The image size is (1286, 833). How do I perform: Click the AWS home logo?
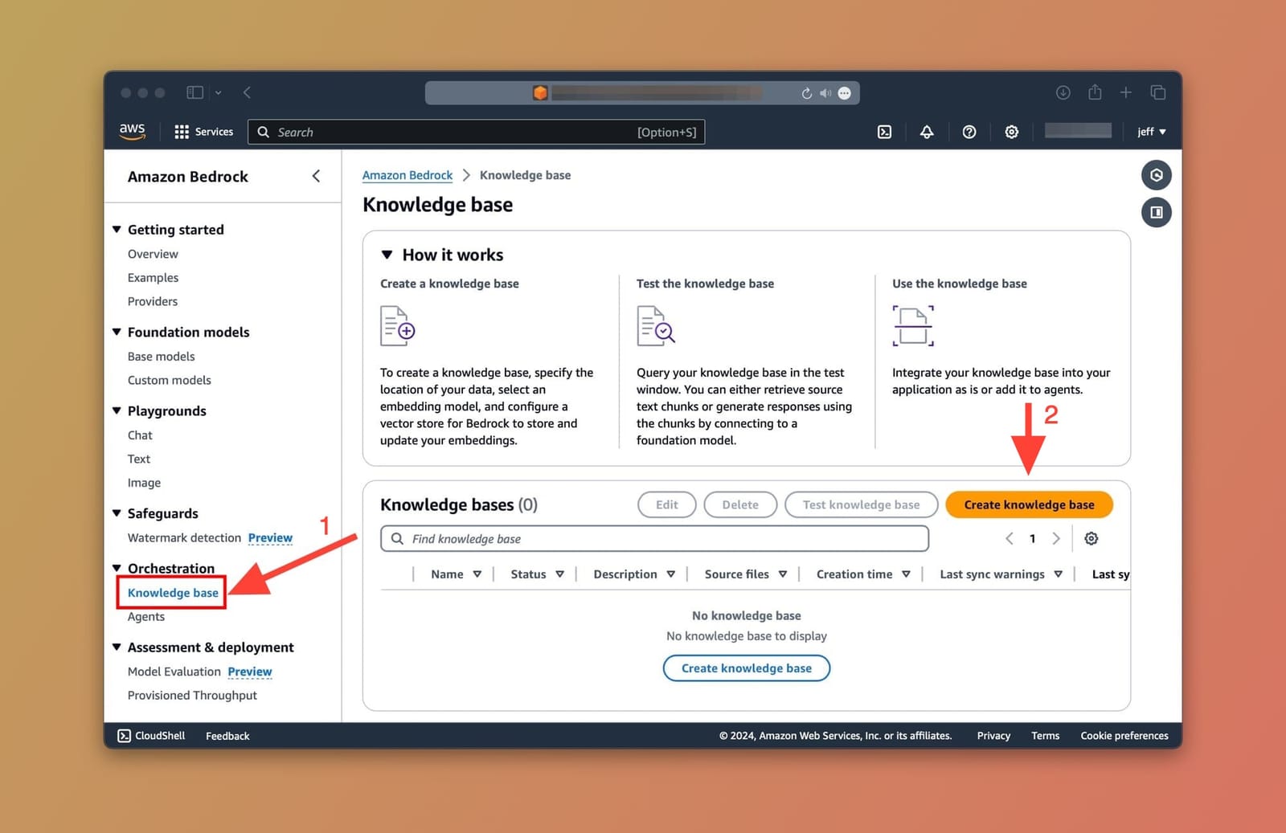tap(132, 131)
